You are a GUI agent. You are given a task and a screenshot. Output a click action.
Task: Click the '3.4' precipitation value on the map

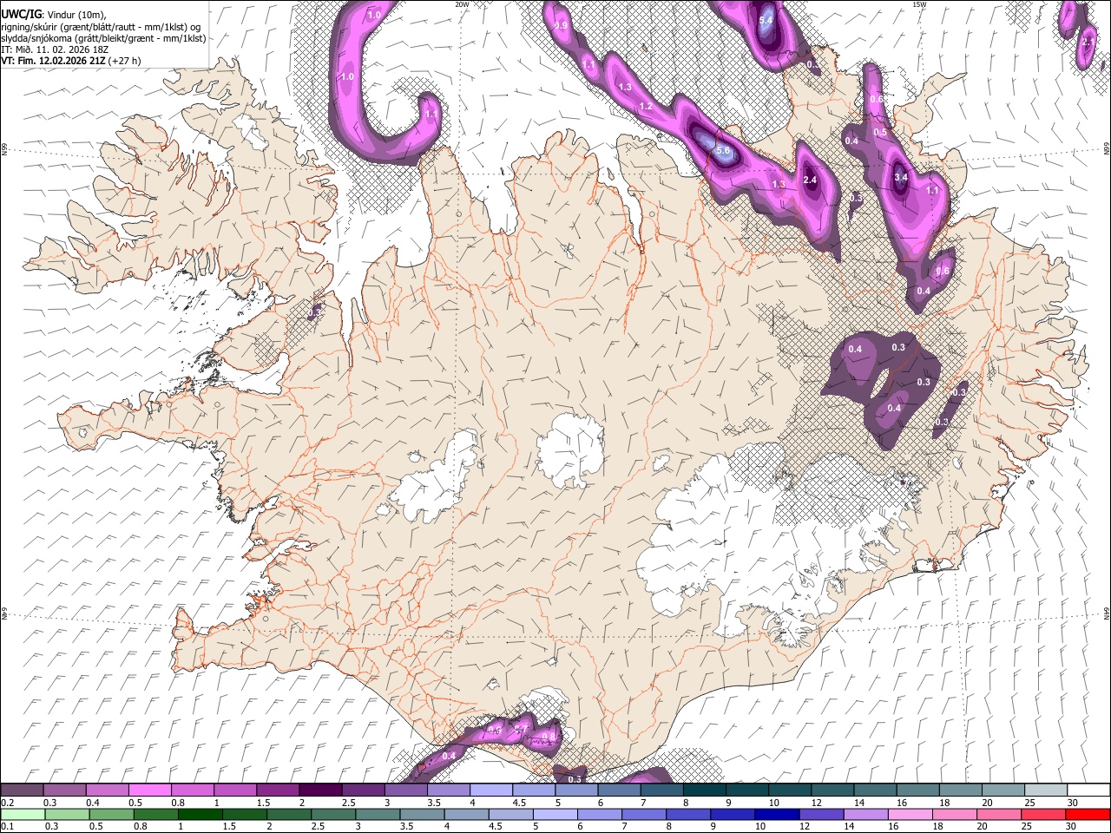click(x=901, y=178)
